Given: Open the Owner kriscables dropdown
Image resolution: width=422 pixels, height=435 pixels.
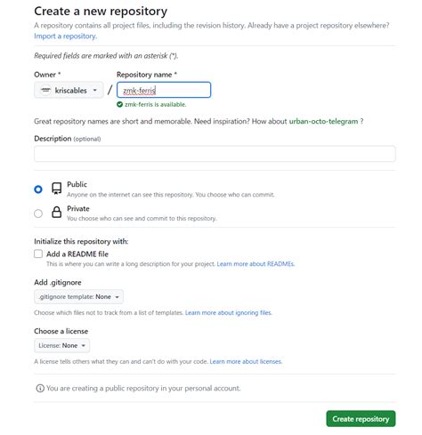Looking at the screenshot, I should 69,90.
